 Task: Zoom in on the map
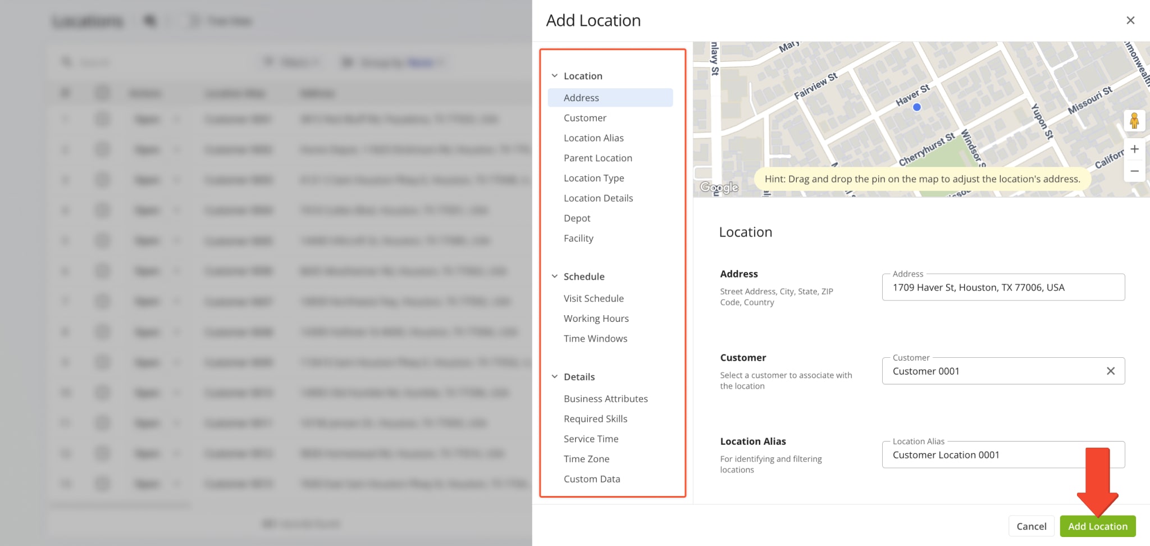click(x=1134, y=149)
